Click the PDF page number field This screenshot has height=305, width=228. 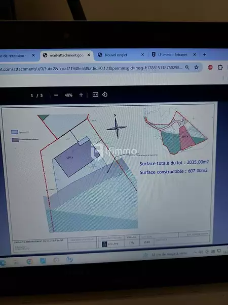(31, 96)
